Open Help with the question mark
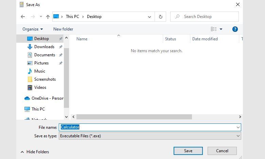 pos(235,29)
